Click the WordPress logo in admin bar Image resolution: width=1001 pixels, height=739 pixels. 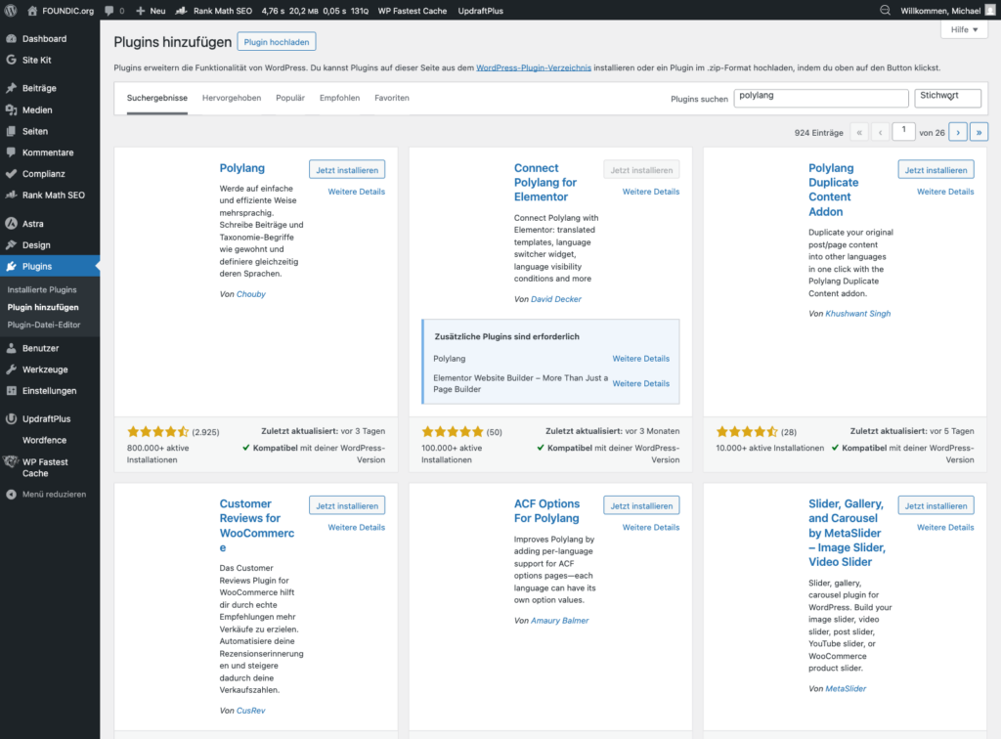(12, 10)
